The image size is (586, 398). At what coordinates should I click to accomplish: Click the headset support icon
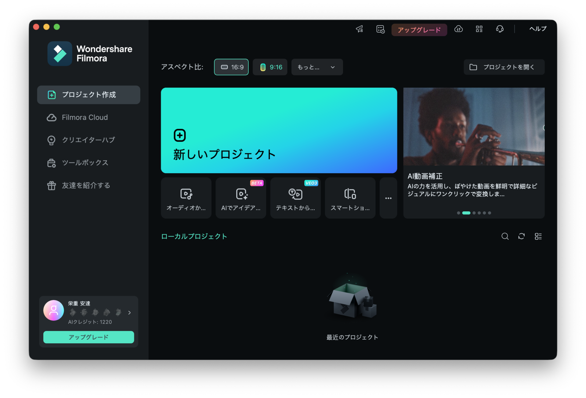click(500, 29)
